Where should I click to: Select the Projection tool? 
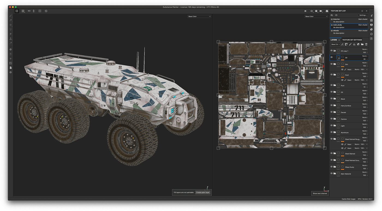[x=11, y=25]
